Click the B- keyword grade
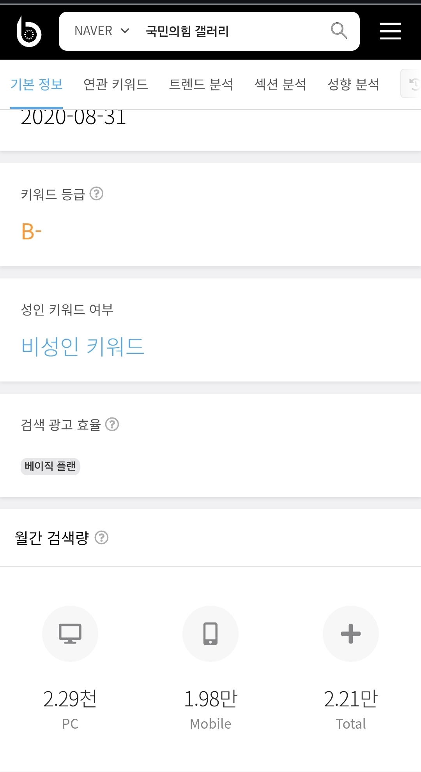 [31, 232]
